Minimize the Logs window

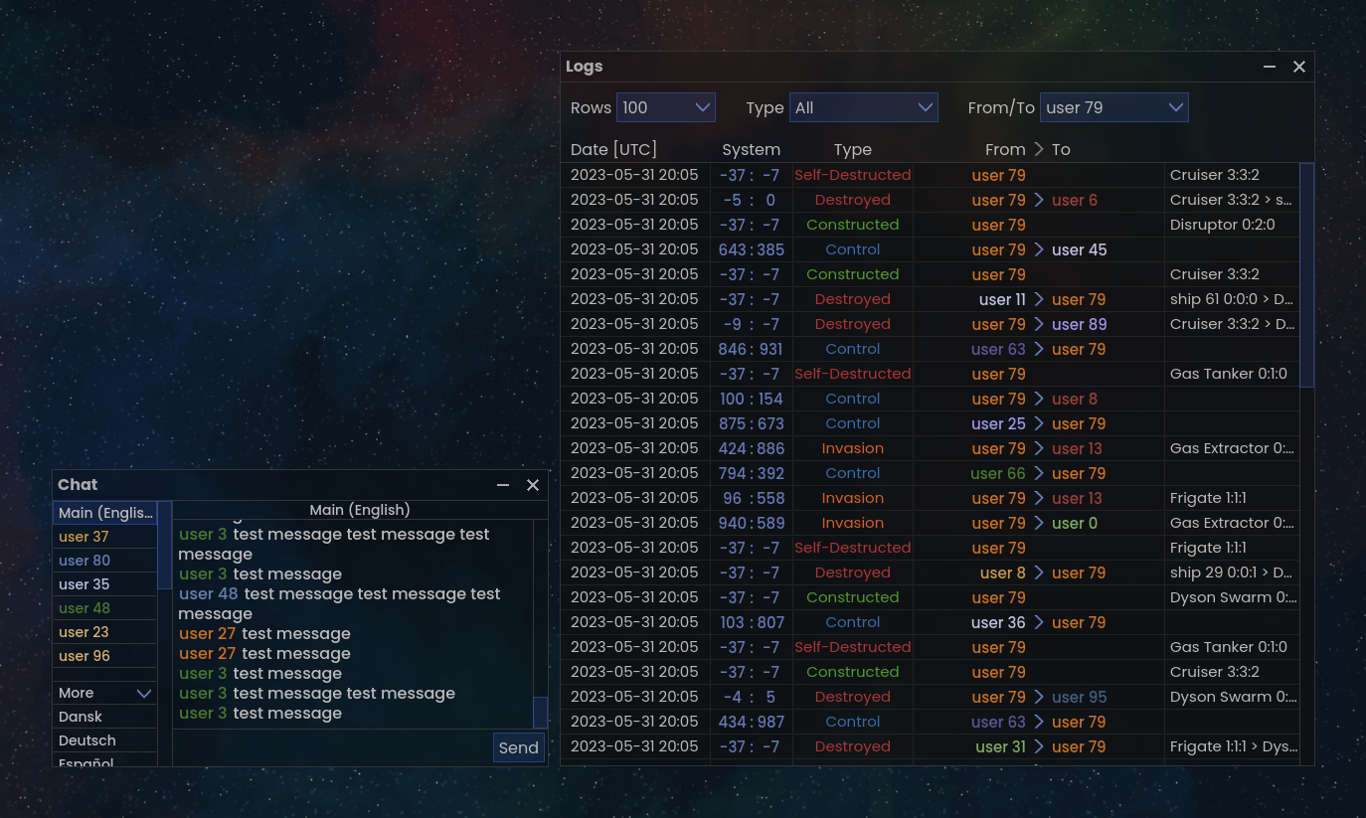point(1270,67)
